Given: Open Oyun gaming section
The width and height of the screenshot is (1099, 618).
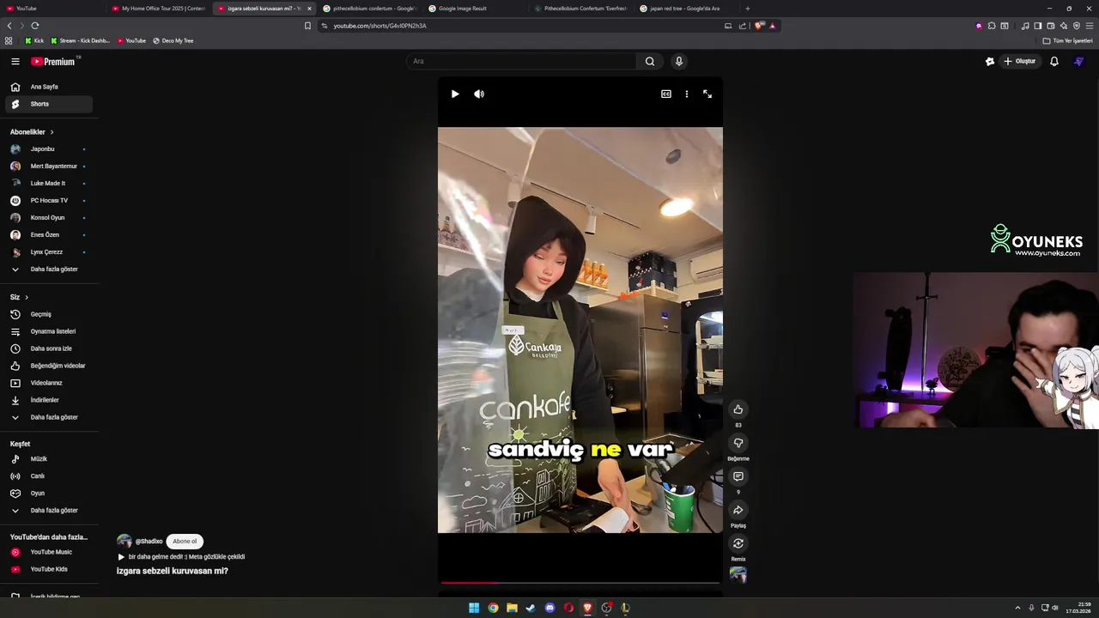Looking at the screenshot, I should [49, 494].
